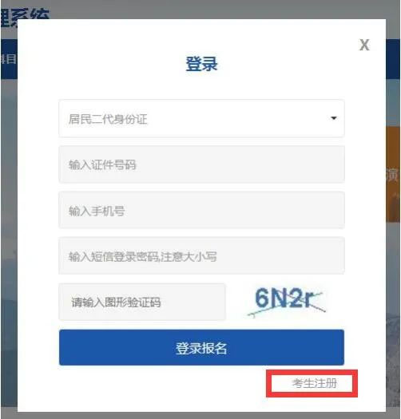Select the 输入短信登录密码 password field
This screenshot has height=419, width=401.
[201, 255]
